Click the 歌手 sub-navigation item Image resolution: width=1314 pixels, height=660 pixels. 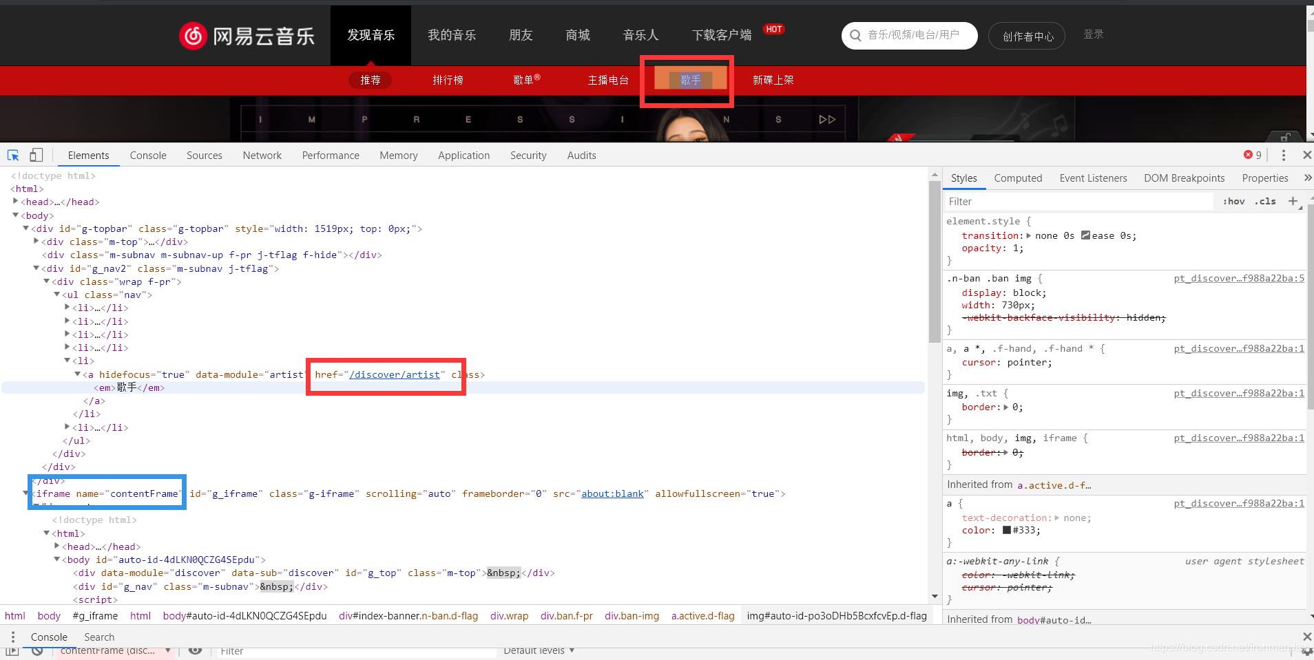tap(690, 80)
